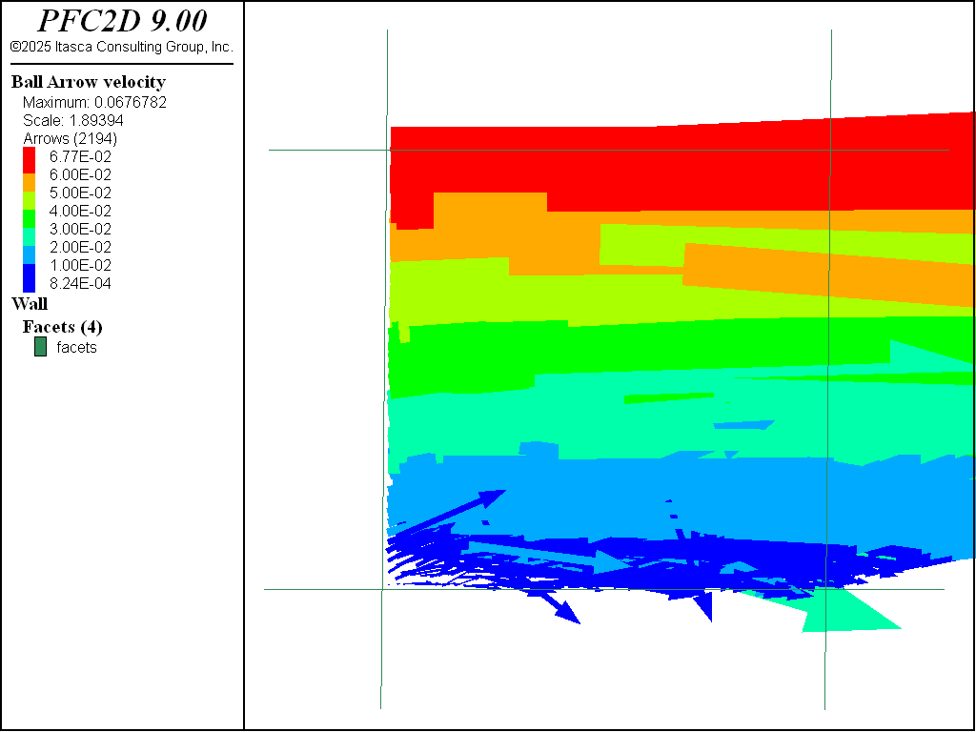Select the orange 6.00E-02 legend swatch
The height and width of the screenshot is (732, 976).
click(x=29, y=175)
